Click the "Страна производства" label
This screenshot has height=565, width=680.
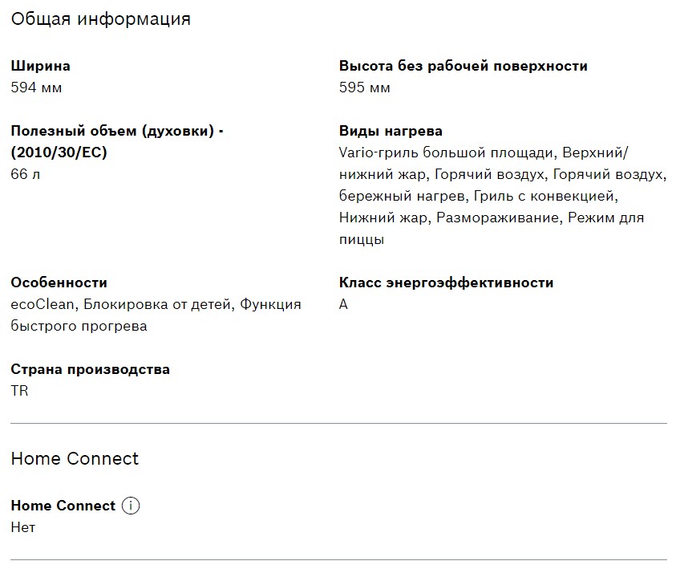[x=90, y=369]
